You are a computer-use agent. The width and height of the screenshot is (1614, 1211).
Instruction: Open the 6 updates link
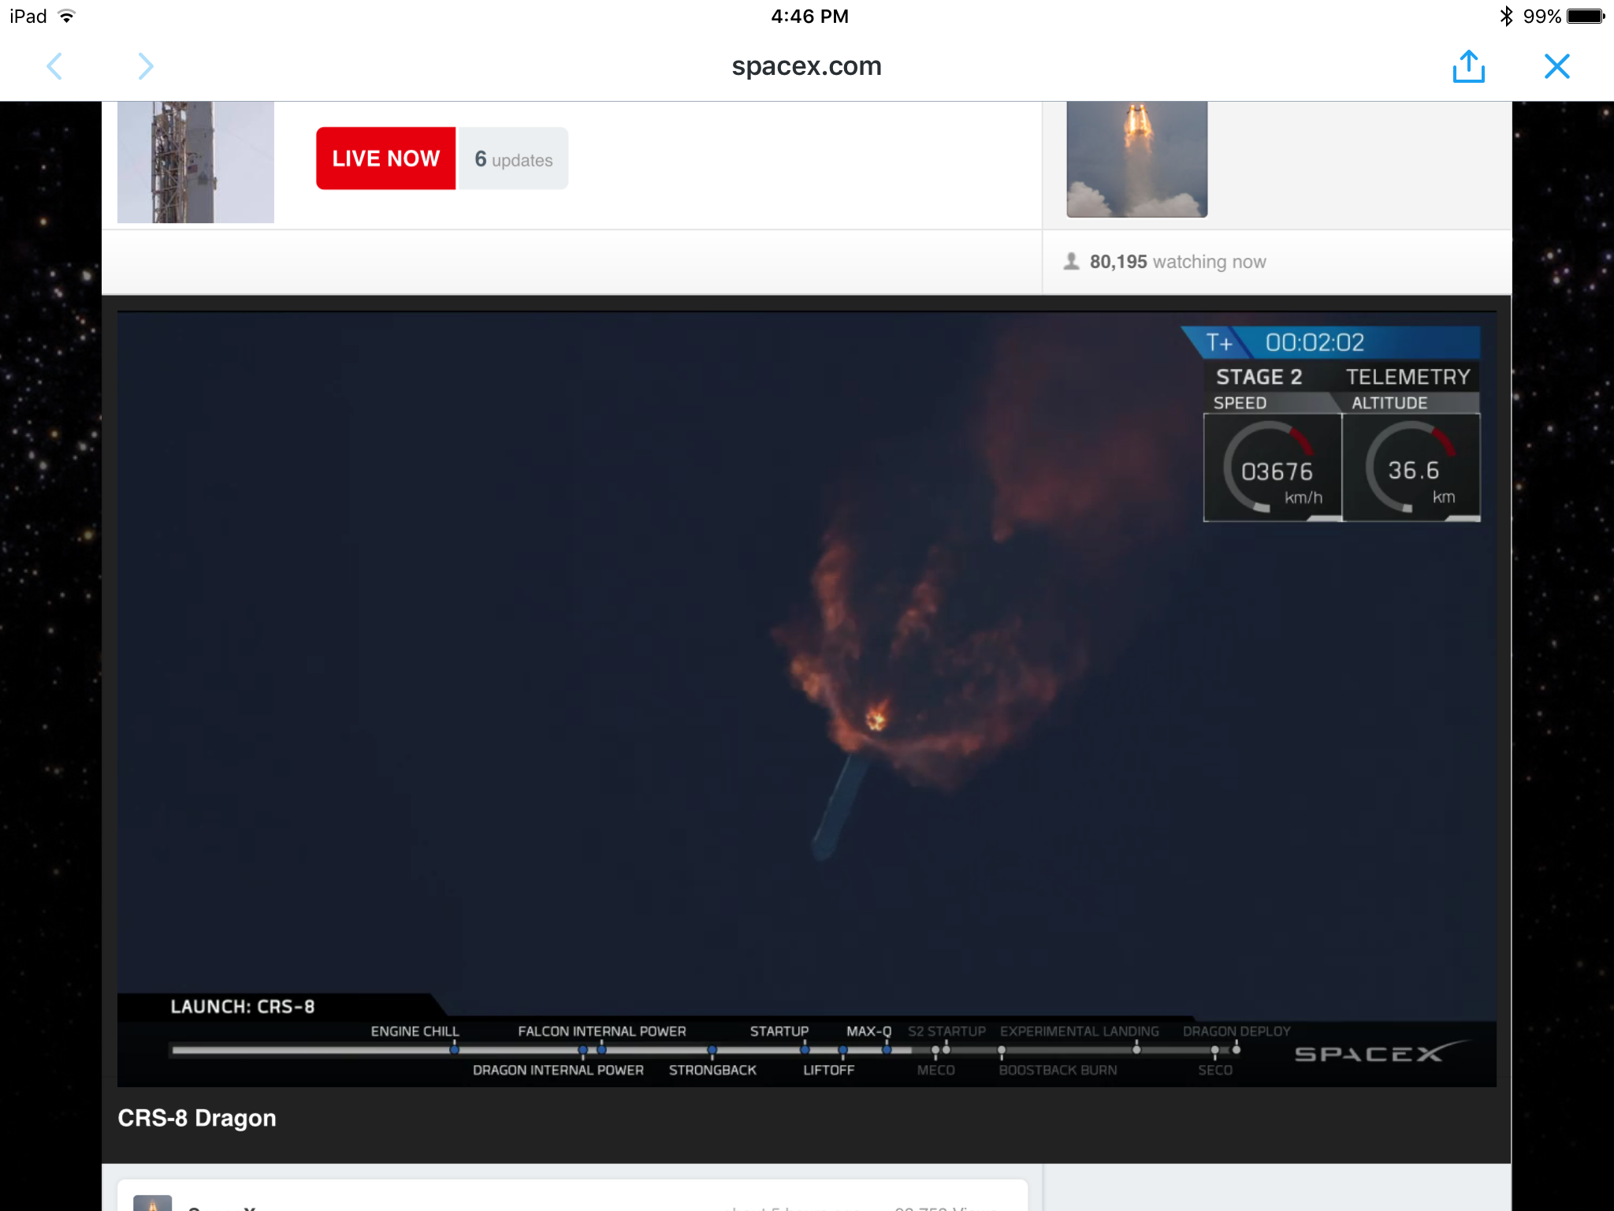(513, 158)
